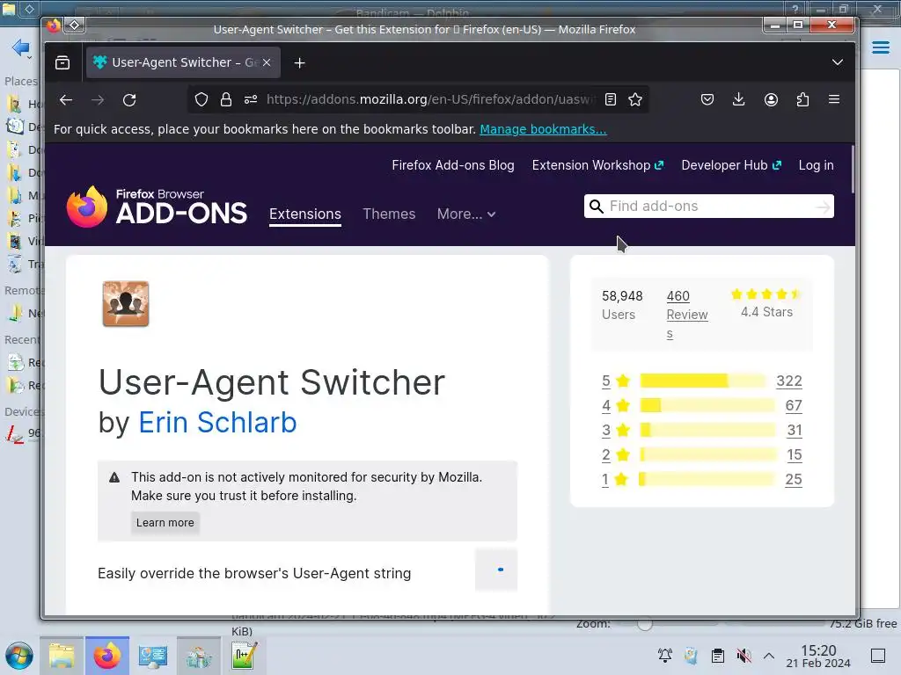Click the show desktop button
The width and height of the screenshot is (901, 675).
878,656
